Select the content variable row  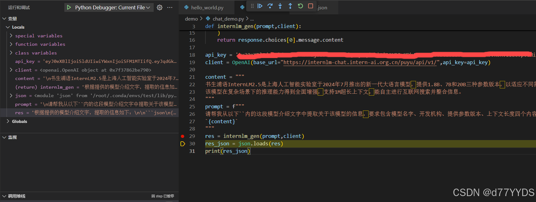tap(89, 78)
